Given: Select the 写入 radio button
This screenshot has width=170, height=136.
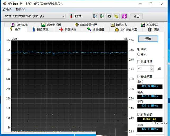Looking at the screenshot, I should 139,54.
